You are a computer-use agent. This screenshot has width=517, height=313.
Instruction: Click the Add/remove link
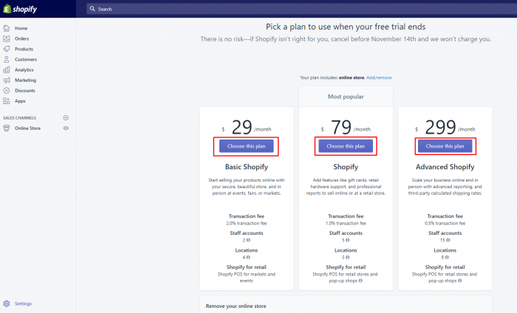(x=379, y=78)
